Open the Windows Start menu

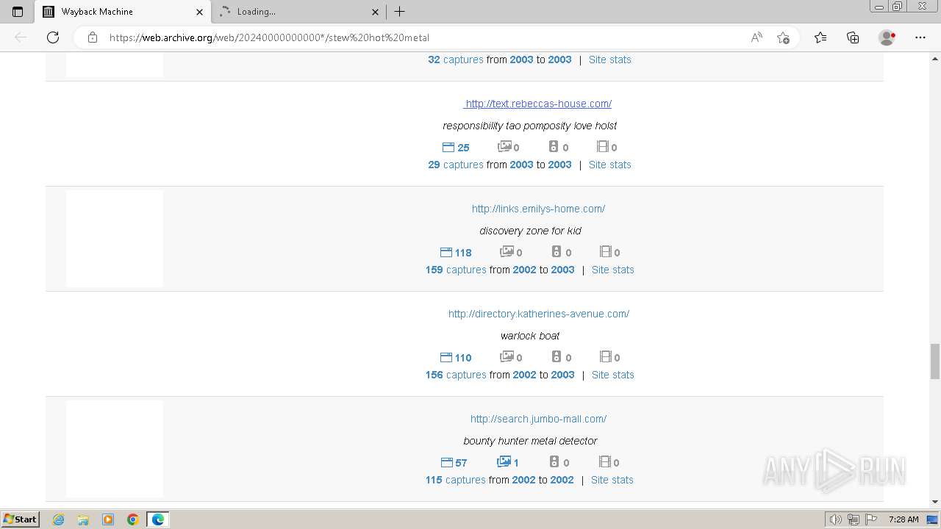21,519
